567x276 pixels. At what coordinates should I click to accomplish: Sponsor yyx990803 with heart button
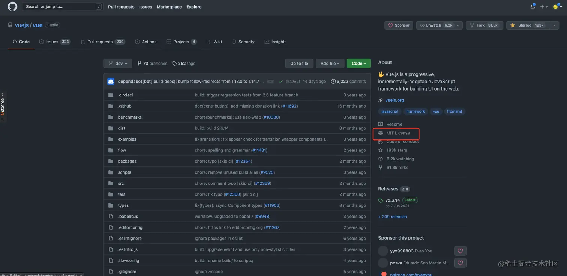coord(460,251)
